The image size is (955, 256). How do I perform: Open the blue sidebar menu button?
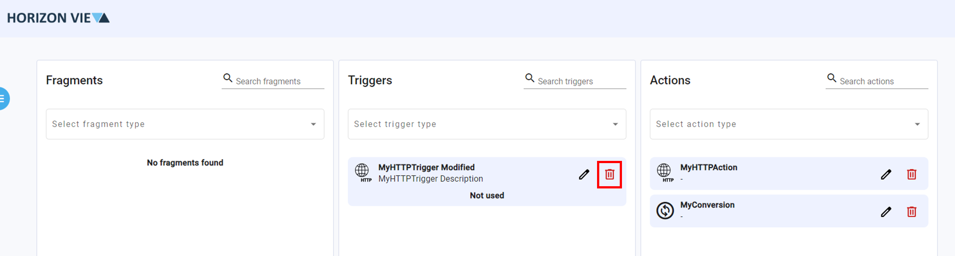pos(2,98)
